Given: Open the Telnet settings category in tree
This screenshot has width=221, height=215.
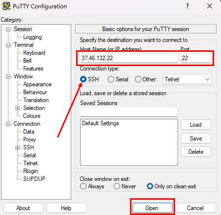Looking at the screenshot, I should click(x=31, y=163).
